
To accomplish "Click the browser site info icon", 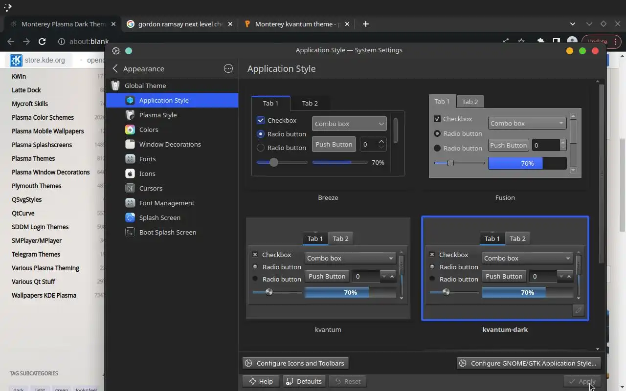I will coord(62,42).
